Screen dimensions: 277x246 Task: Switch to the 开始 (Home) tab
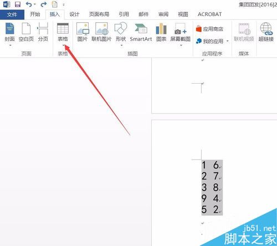35,14
